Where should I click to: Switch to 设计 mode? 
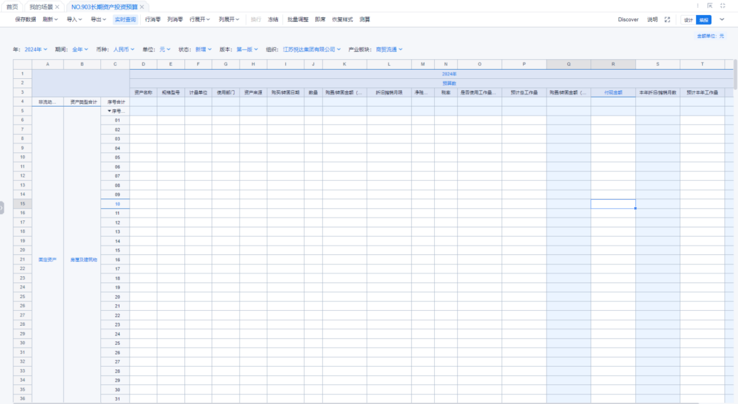(688, 20)
